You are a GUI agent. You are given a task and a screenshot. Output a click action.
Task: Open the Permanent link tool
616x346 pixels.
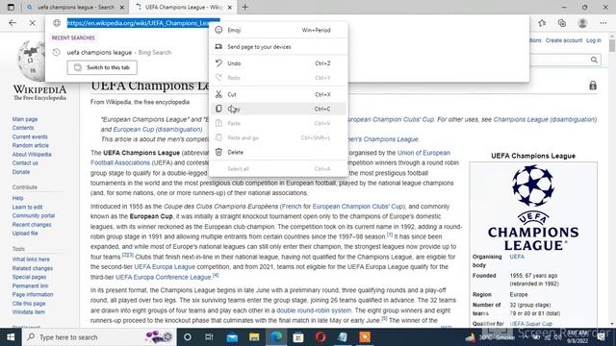pyautogui.click(x=30, y=286)
